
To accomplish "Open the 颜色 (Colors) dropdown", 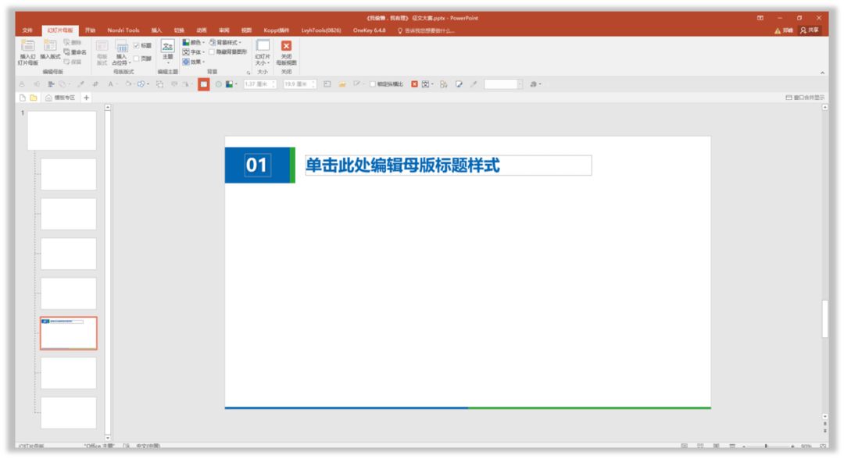I will click(x=193, y=42).
